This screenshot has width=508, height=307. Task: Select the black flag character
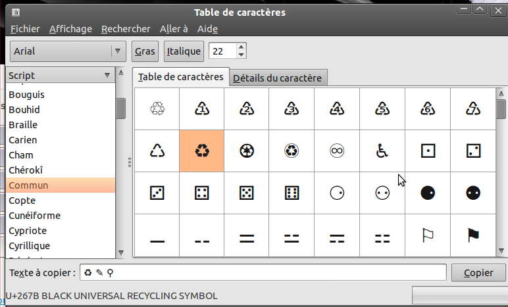pos(472,235)
